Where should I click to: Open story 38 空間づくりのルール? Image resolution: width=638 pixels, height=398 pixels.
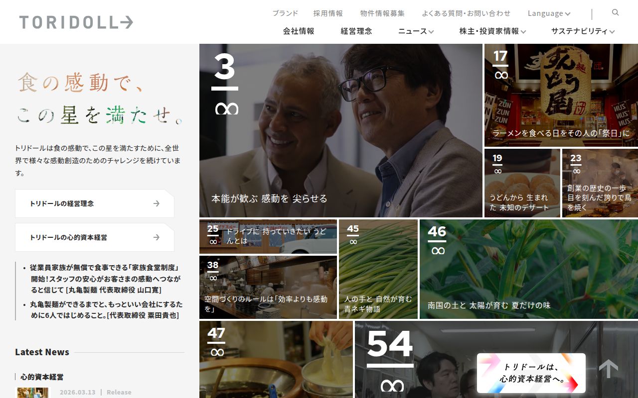pos(268,287)
